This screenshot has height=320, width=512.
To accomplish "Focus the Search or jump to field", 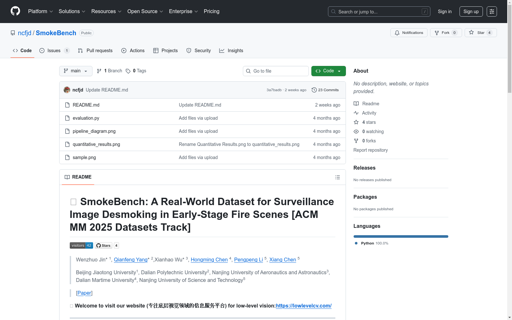I will (379, 12).
